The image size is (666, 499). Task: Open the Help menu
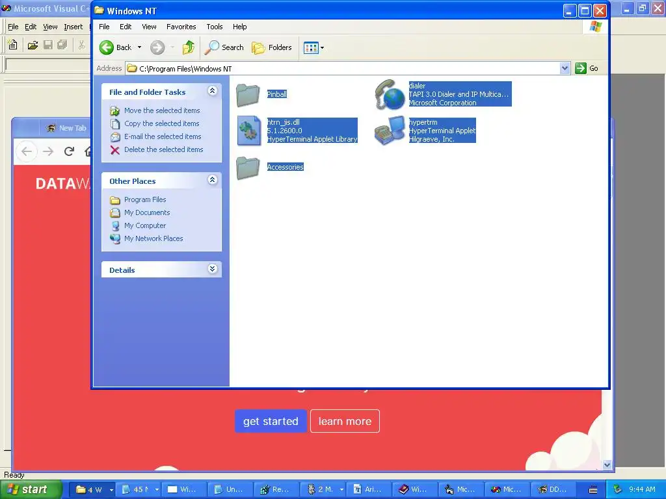pos(239,27)
